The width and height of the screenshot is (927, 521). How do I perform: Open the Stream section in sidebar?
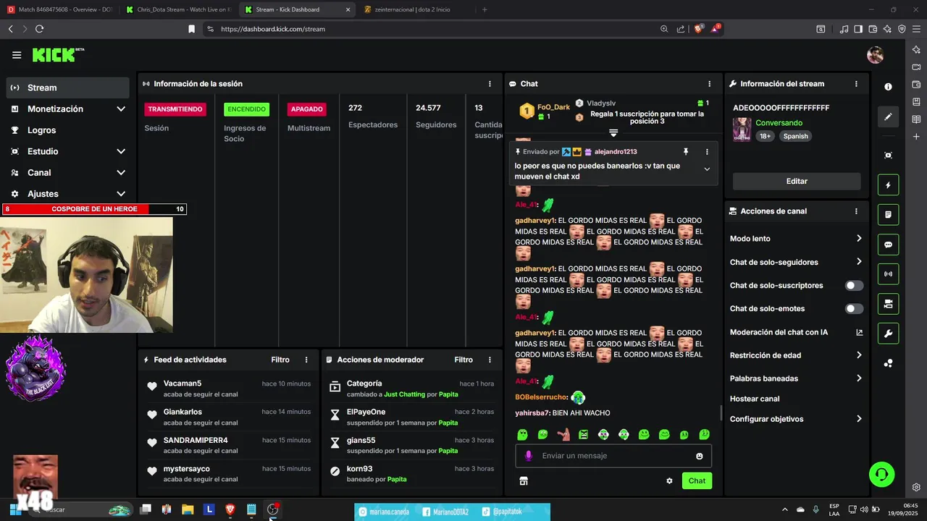(x=68, y=88)
